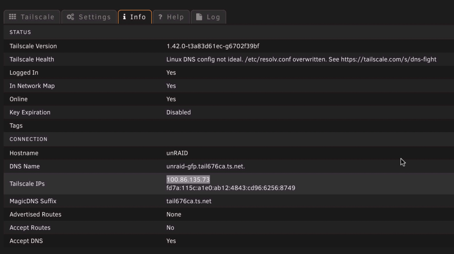The height and width of the screenshot is (254, 454).
Task: Click the Accept DNS value Yes
Action: [x=171, y=241]
